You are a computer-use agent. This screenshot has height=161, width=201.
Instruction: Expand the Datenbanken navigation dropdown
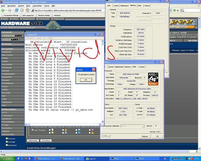point(28,19)
